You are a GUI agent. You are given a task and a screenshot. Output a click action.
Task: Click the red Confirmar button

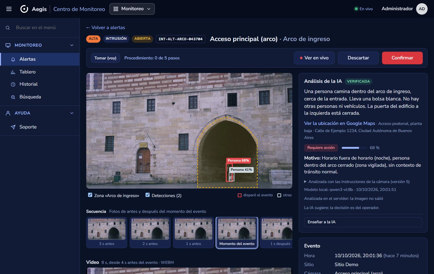[x=402, y=58]
